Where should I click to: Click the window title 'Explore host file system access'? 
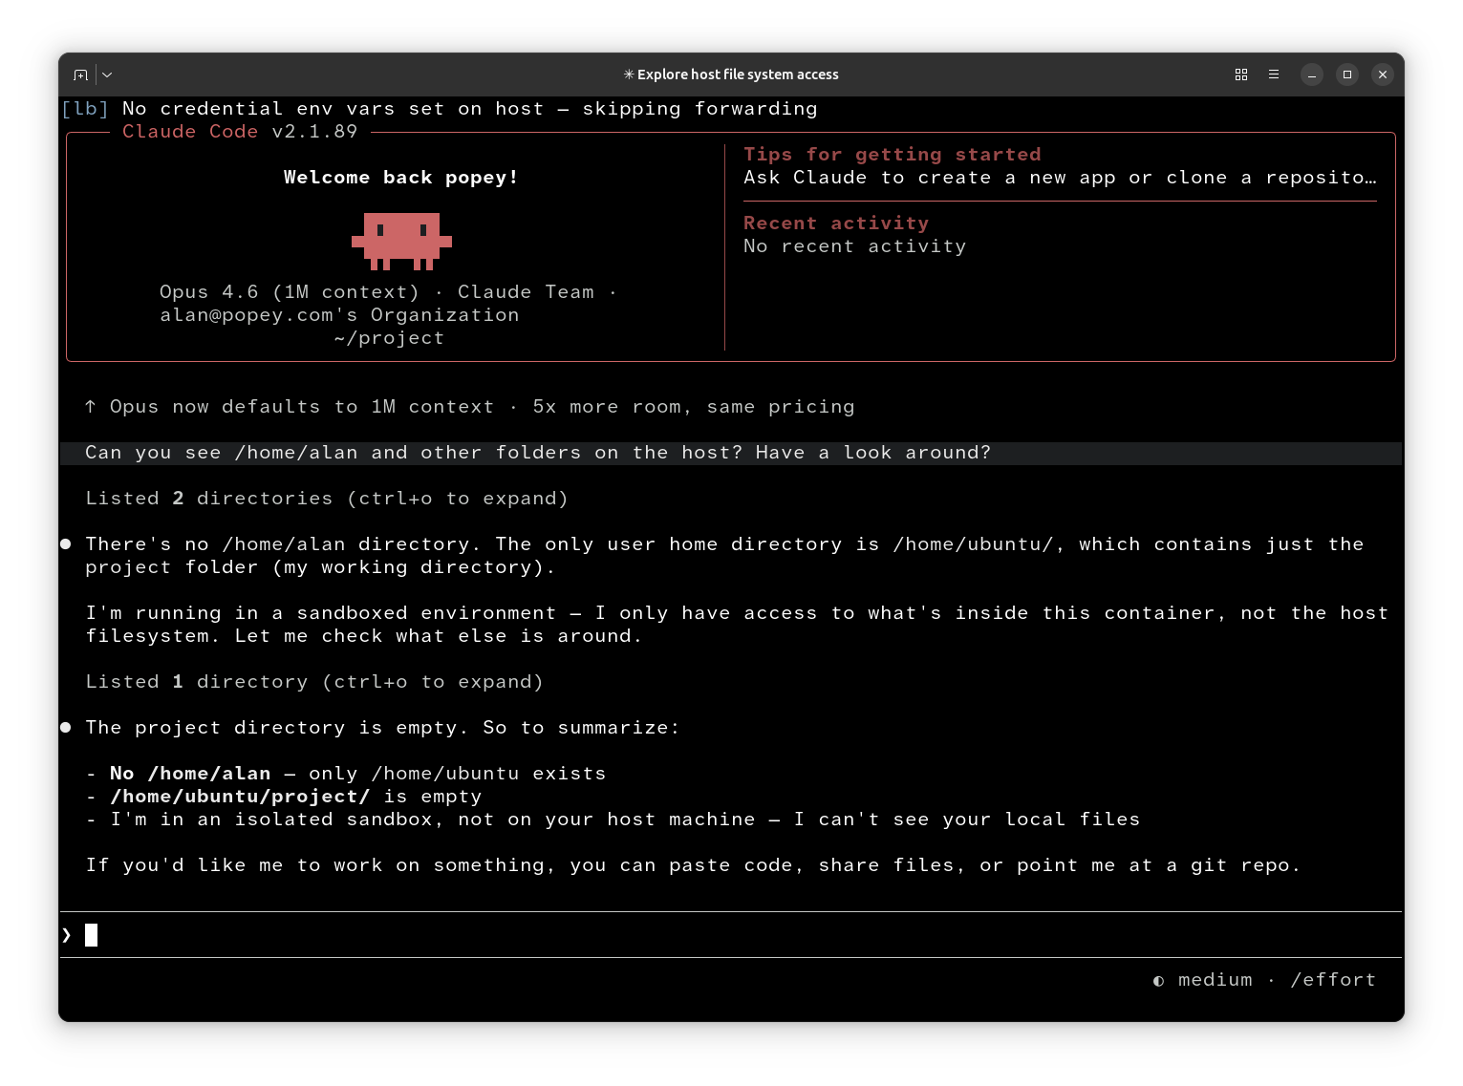tap(732, 75)
